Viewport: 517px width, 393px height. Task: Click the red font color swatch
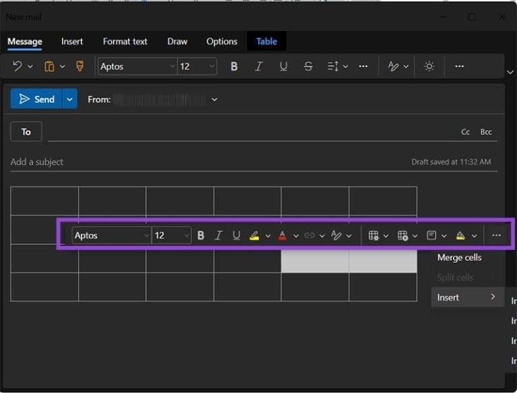coord(282,236)
